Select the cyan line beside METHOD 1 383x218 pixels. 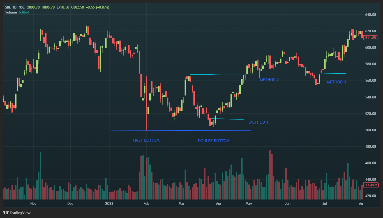[x=230, y=119]
